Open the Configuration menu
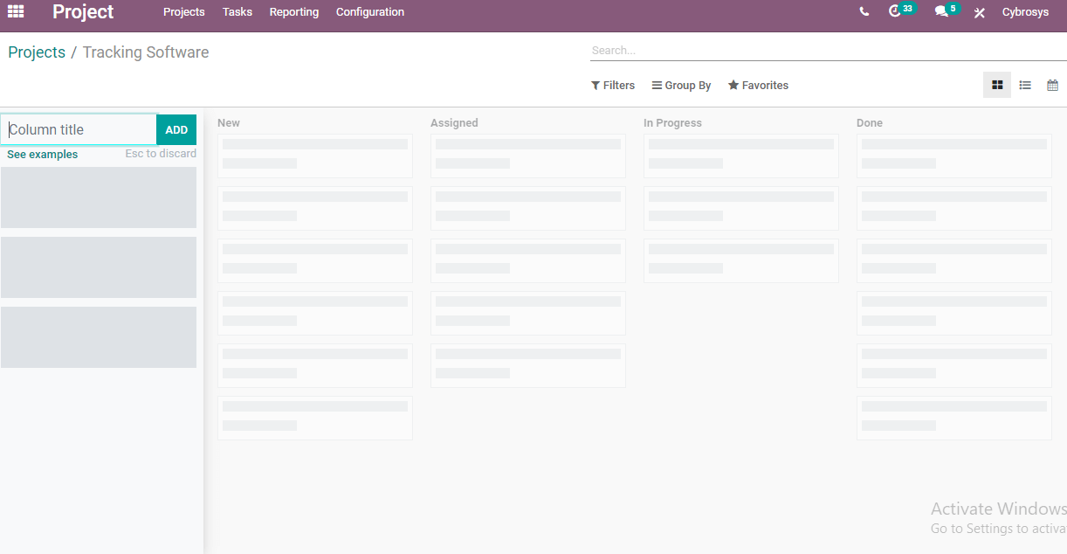The image size is (1067, 554). coord(370,12)
